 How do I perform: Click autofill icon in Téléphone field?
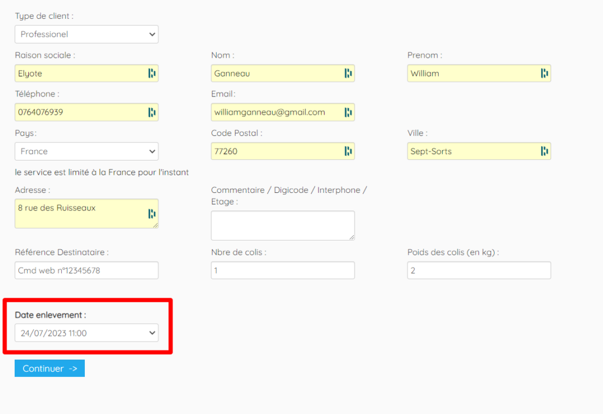click(152, 112)
